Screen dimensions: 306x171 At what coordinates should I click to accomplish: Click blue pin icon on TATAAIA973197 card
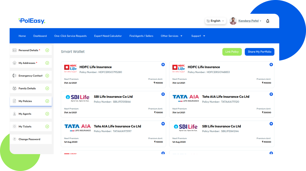coord(163,124)
